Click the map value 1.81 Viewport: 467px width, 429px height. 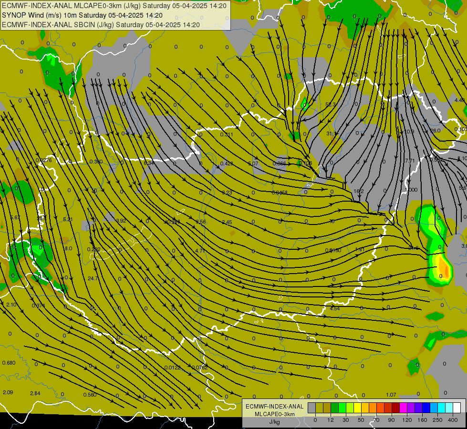360,249
